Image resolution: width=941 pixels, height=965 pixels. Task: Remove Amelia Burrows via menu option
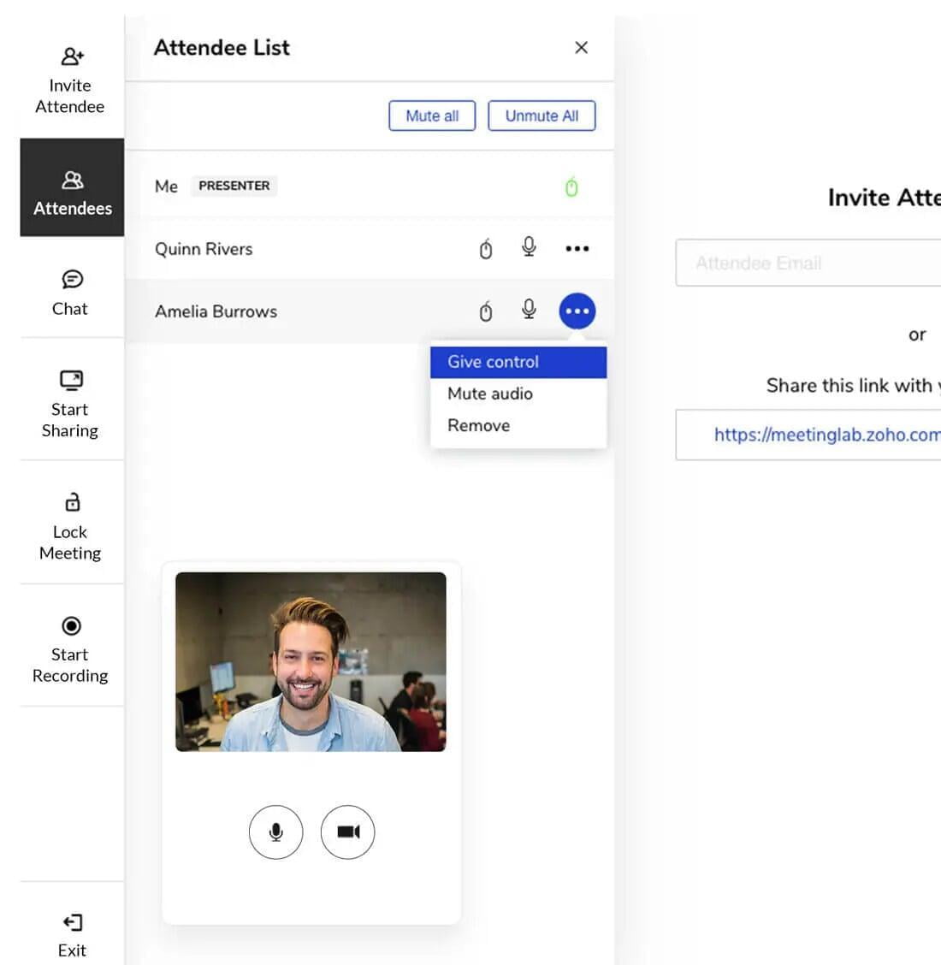[x=479, y=425]
